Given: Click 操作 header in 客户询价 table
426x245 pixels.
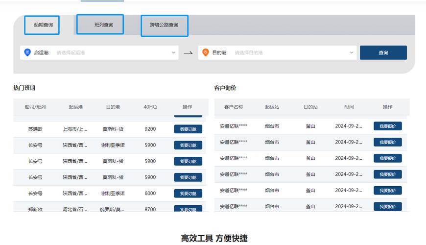Looking at the screenshot, I should [387, 107].
